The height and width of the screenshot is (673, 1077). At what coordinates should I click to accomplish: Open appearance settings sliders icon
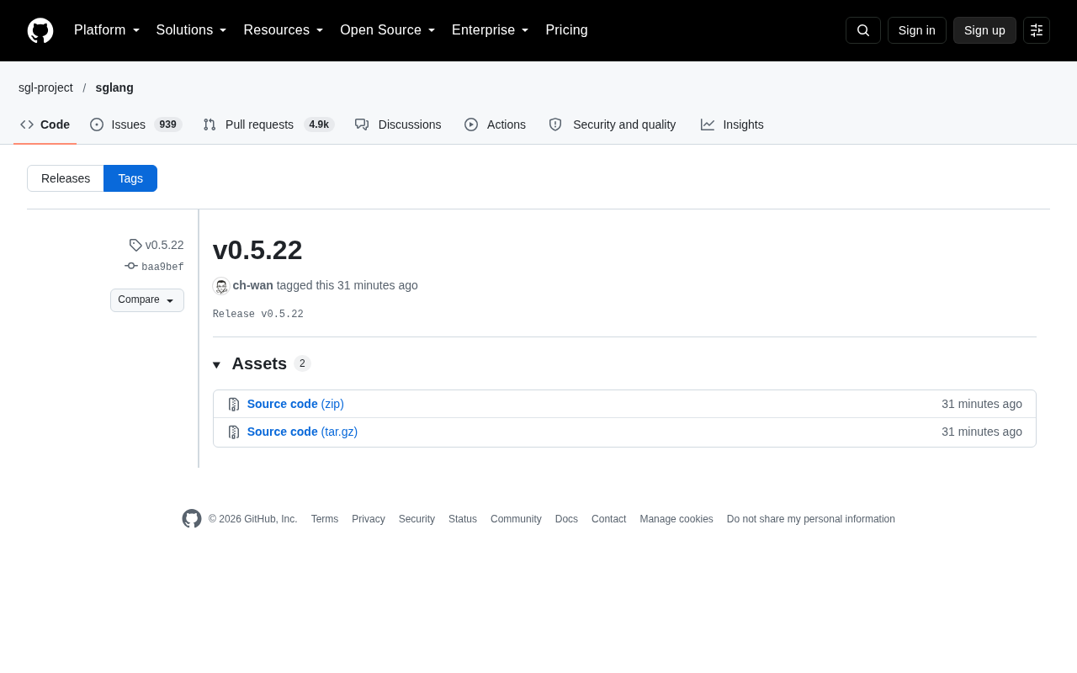[x=1037, y=30]
